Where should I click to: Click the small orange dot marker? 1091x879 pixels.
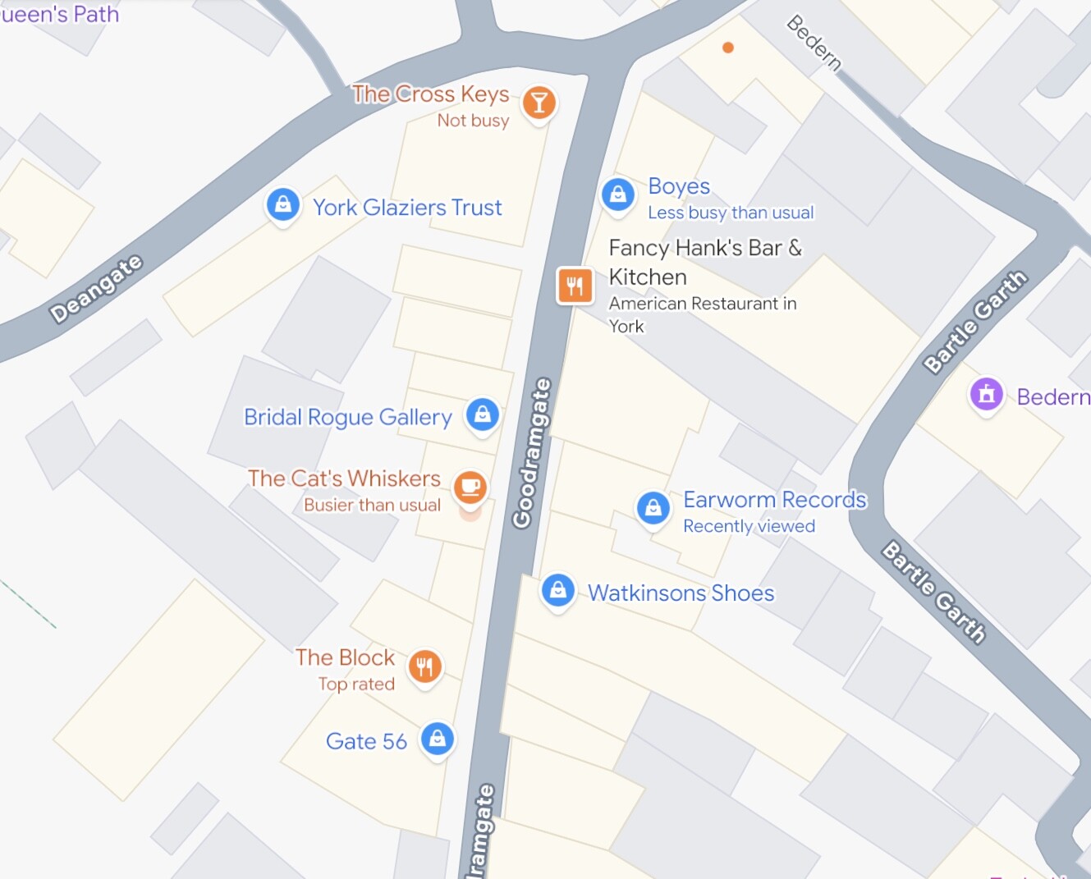[727, 48]
